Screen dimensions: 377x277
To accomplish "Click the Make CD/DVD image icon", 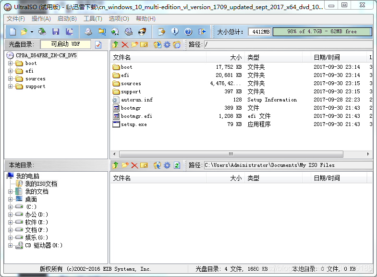I will [88, 32].
